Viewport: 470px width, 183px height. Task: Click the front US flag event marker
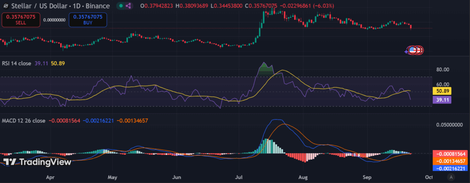click(x=413, y=50)
